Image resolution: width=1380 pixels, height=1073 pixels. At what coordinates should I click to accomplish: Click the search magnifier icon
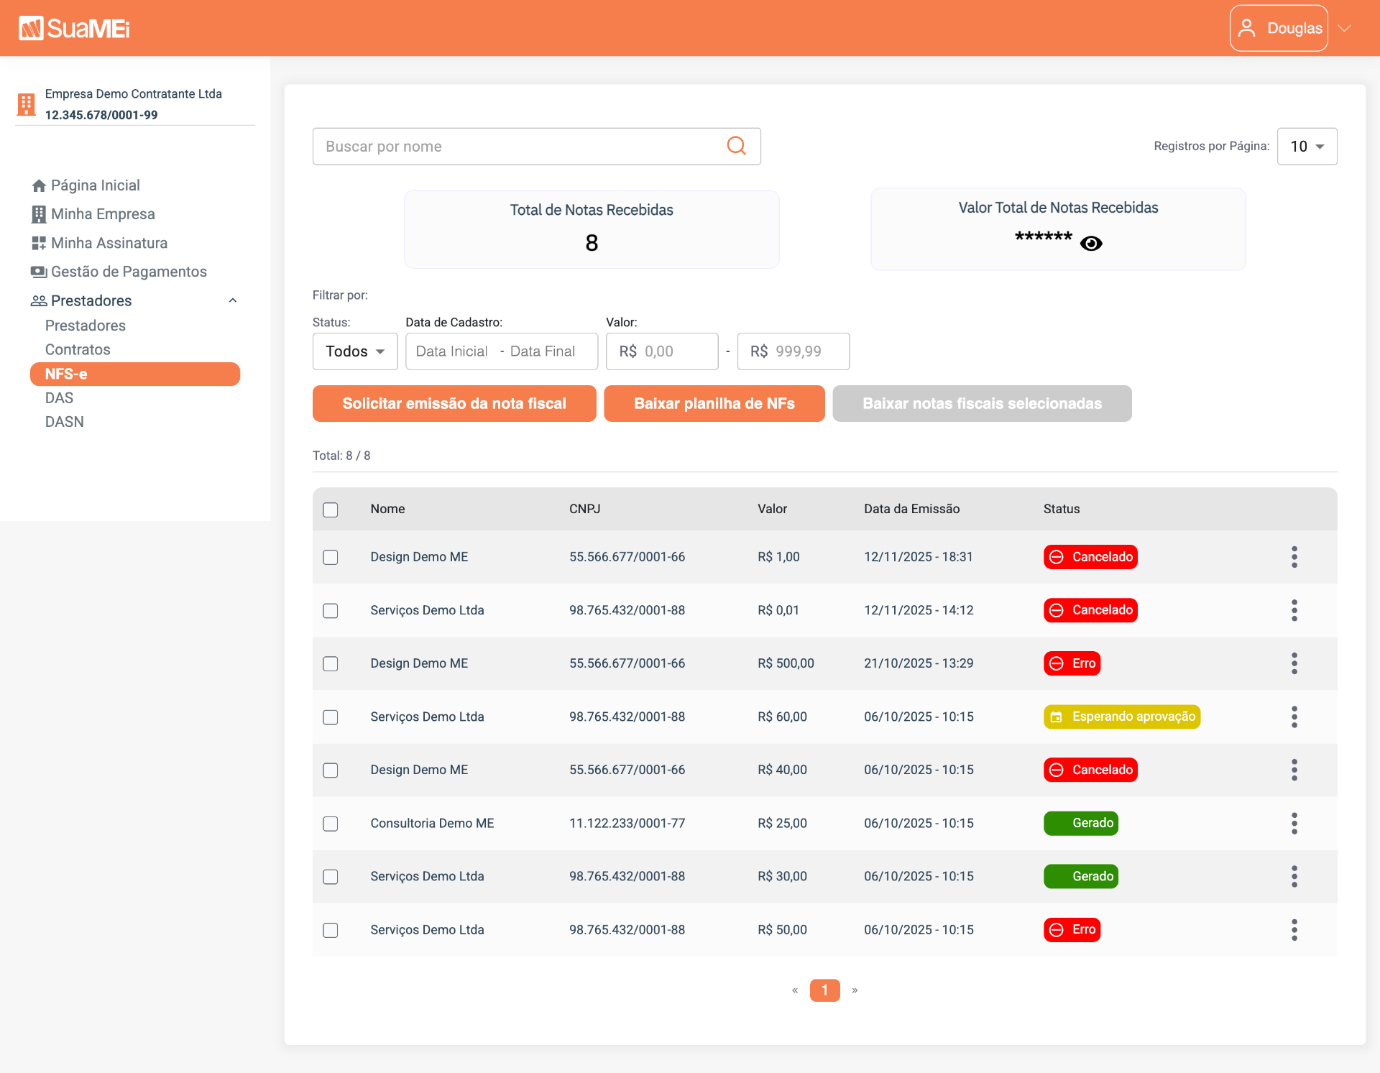(736, 146)
